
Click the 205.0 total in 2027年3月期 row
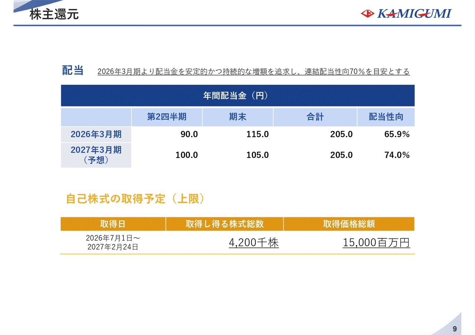pos(341,155)
